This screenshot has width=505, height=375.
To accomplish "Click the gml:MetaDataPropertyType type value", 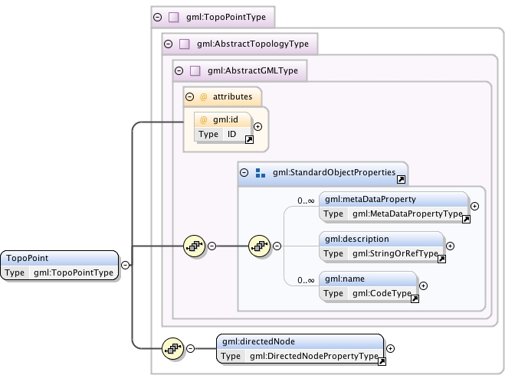I will pos(408,214).
